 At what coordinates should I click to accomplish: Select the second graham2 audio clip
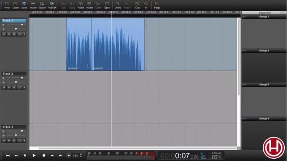(x=118, y=44)
